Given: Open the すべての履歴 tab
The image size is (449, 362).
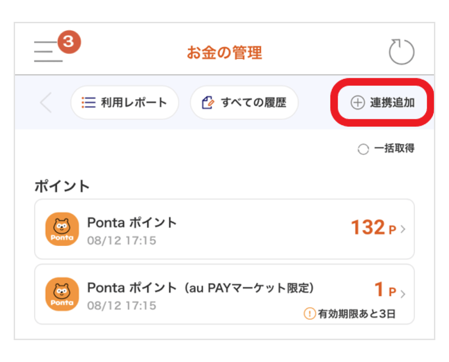Looking at the screenshot, I should [244, 103].
